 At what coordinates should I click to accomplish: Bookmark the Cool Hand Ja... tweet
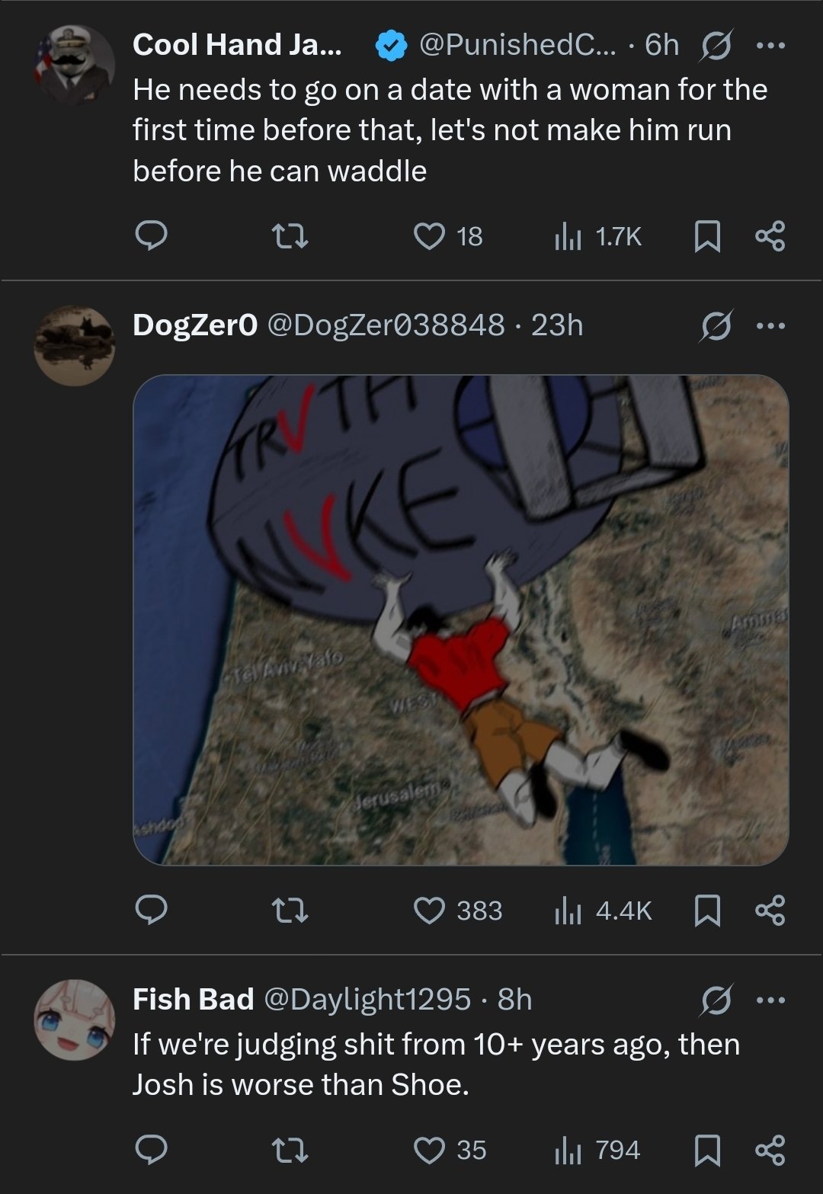(x=707, y=236)
